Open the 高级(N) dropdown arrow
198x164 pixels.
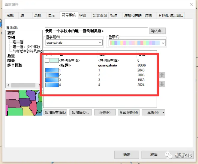tap(163, 112)
